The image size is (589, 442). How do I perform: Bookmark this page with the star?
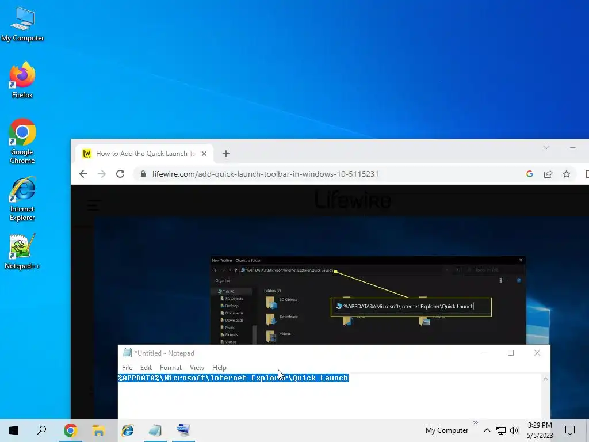[567, 174]
